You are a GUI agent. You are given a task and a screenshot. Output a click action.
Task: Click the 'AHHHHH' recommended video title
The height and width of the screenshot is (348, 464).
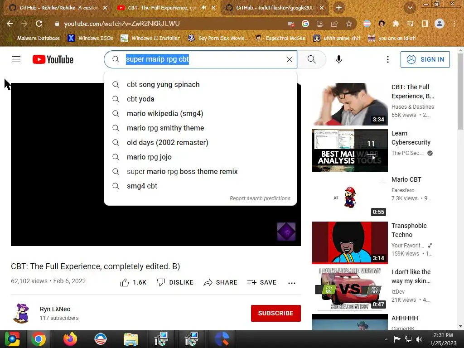coord(405,318)
